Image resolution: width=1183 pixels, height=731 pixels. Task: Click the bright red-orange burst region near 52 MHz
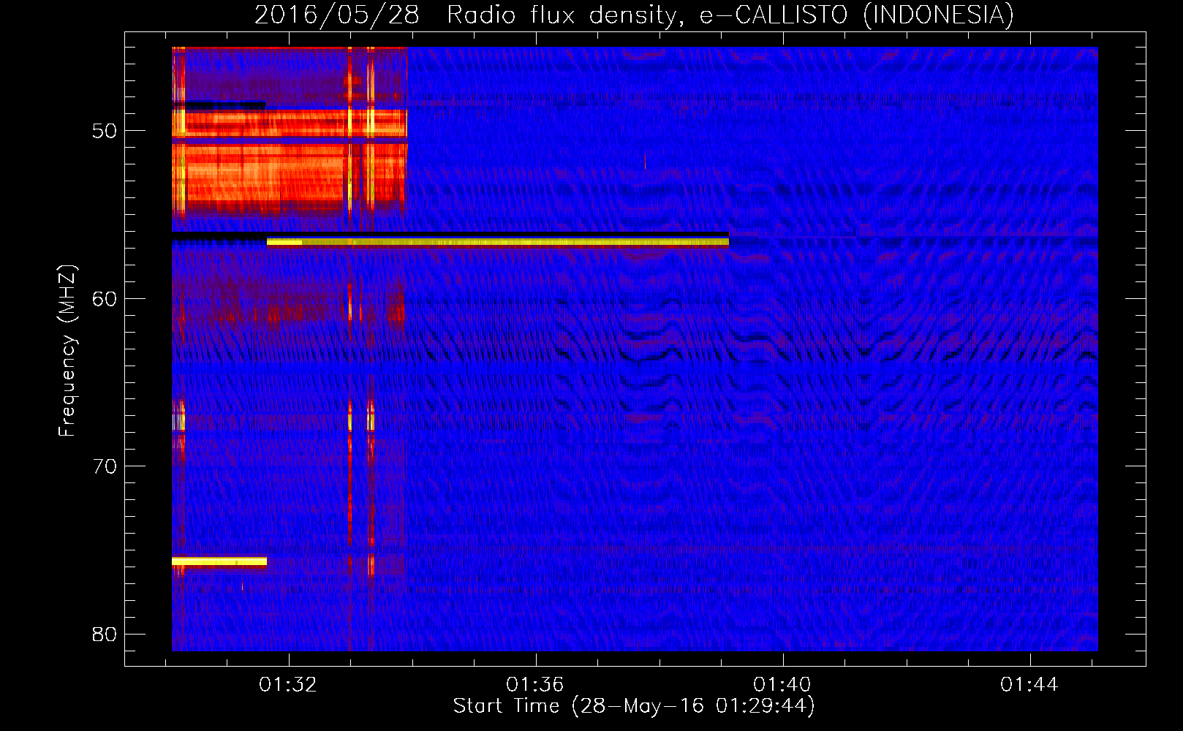(290, 178)
